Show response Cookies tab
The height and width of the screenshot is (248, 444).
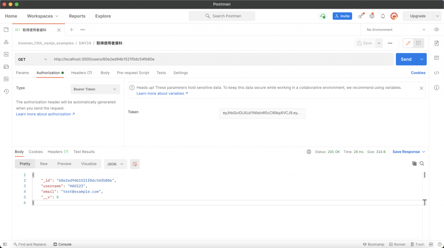[x=36, y=152]
